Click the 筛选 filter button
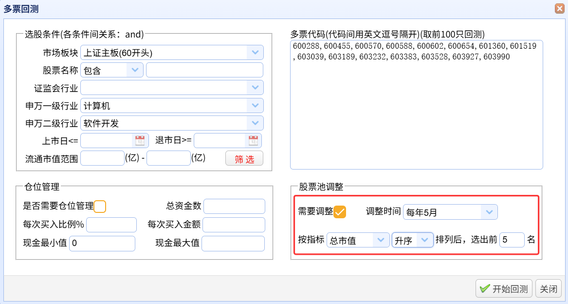 pos(244,158)
